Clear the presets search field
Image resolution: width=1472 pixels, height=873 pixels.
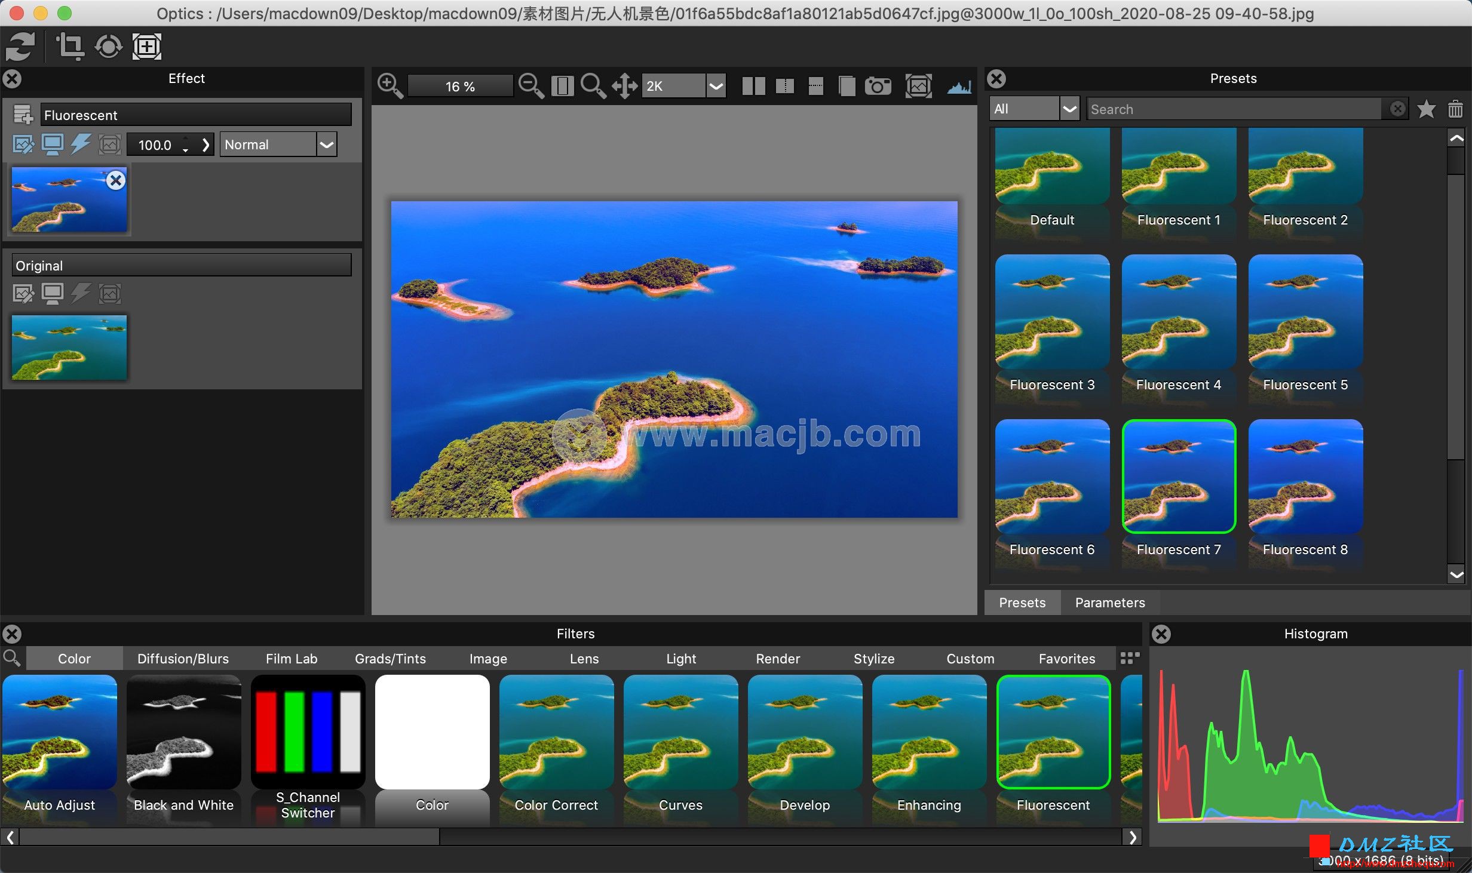click(1397, 109)
